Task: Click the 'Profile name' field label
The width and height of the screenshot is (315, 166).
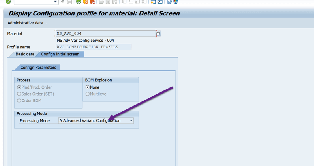Action: pyautogui.click(x=19, y=47)
